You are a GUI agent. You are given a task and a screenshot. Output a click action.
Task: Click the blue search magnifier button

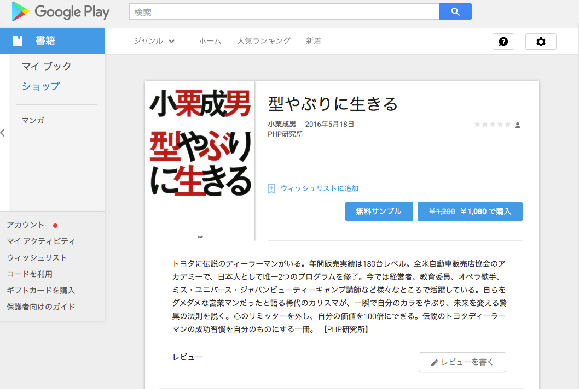(x=455, y=11)
